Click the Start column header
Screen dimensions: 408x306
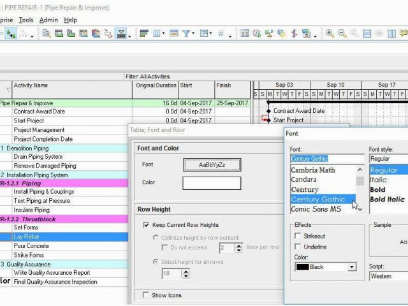pos(196,89)
